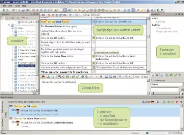Toggle the blue circle view mode button
184x135 pixels.
(x=69, y=10)
